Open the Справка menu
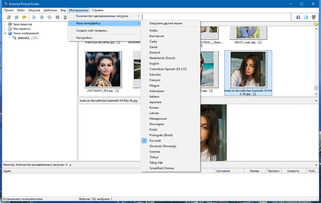 (x=98, y=10)
